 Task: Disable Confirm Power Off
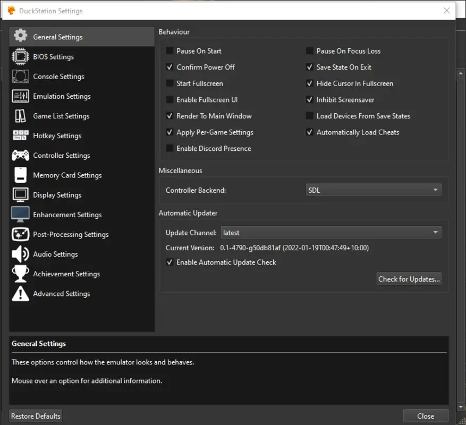pyautogui.click(x=171, y=67)
